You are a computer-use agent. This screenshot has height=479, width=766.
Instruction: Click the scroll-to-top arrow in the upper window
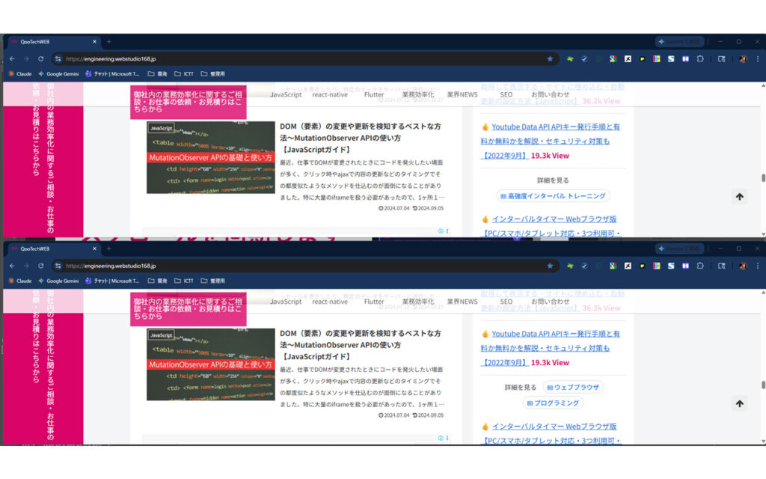point(740,197)
